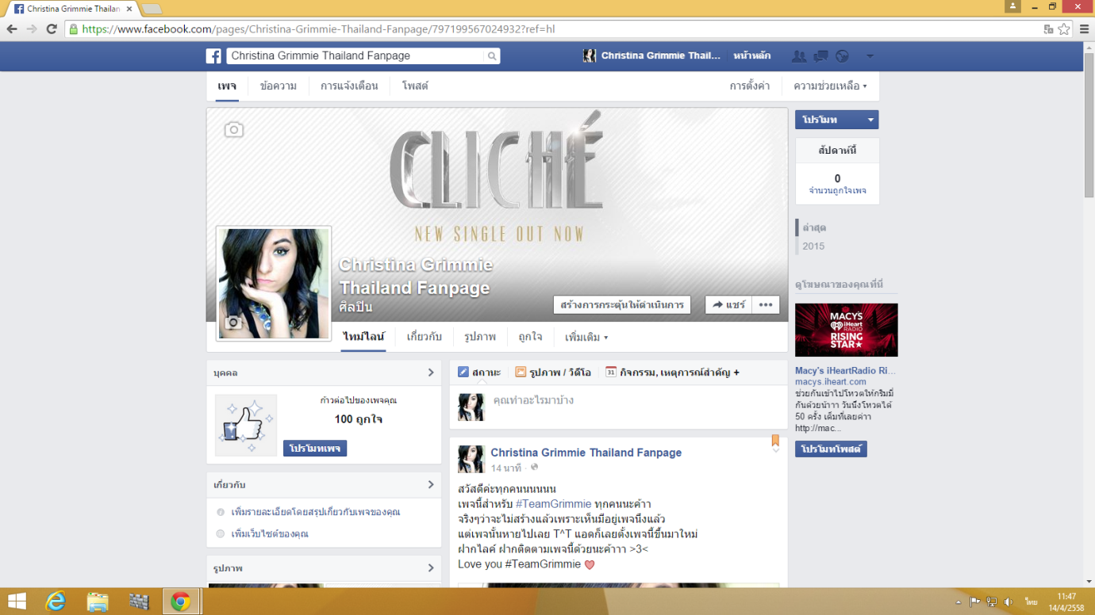The image size is (1095, 615).
Task: Select ไทม์ไลน์ tab
Action: coord(363,337)
